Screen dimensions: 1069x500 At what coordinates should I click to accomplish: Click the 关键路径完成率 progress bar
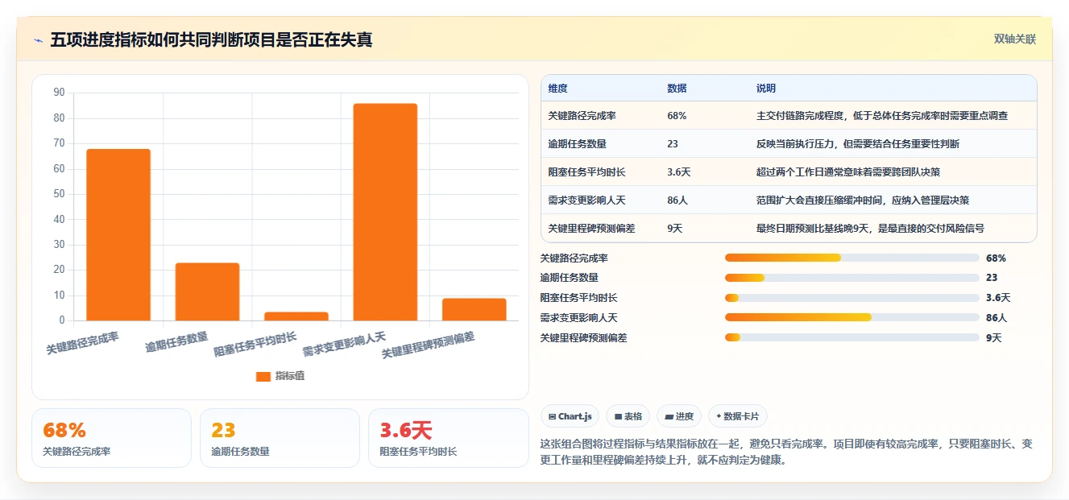point(852,258)
